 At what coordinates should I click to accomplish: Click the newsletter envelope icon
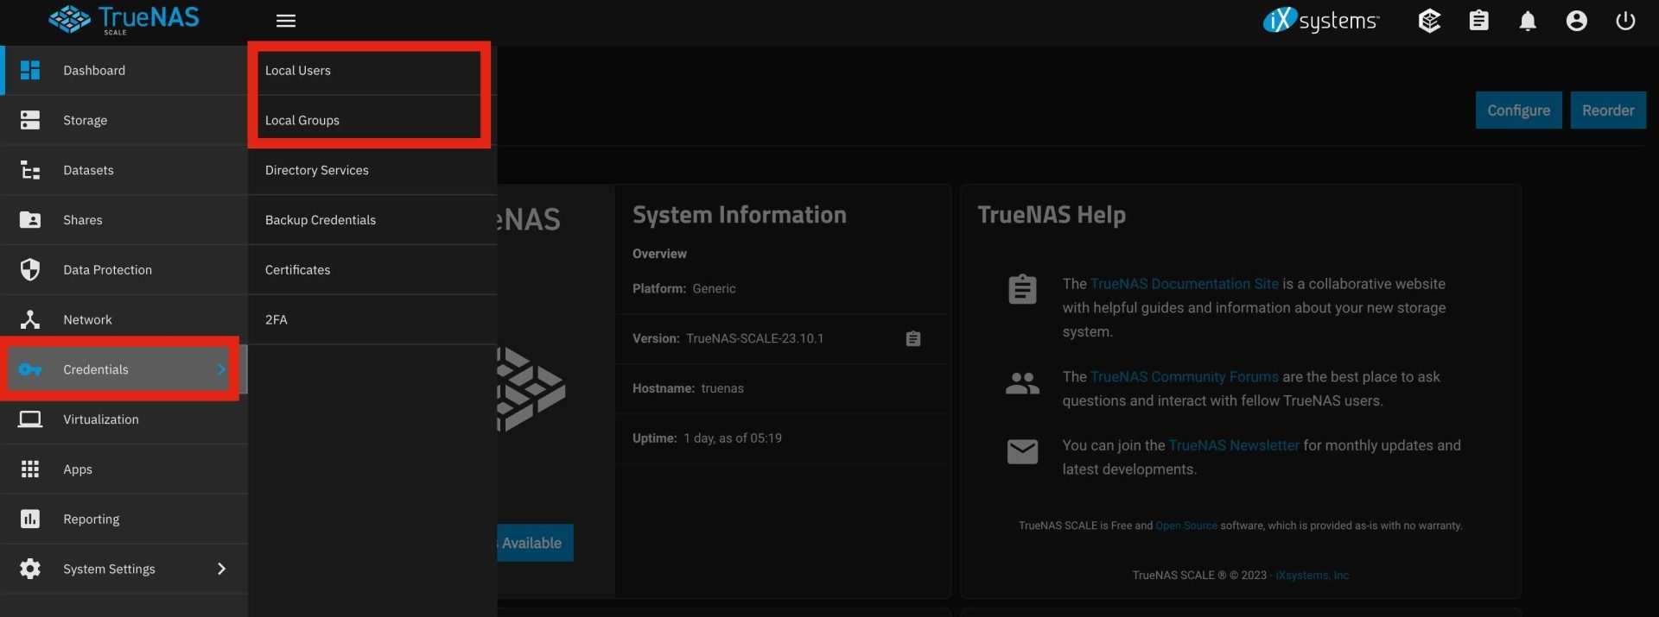tap(1022, 451)
